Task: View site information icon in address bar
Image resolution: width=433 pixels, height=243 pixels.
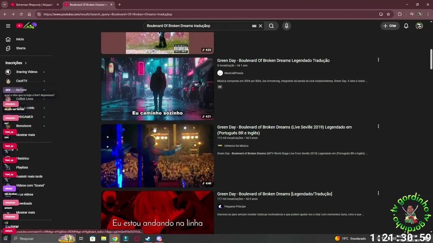Action: 39,14
